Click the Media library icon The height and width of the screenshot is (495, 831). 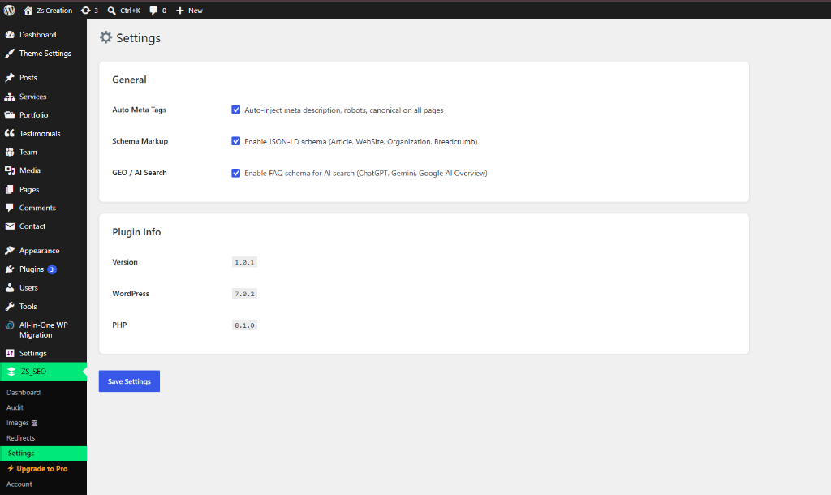(x=10, y=170)
